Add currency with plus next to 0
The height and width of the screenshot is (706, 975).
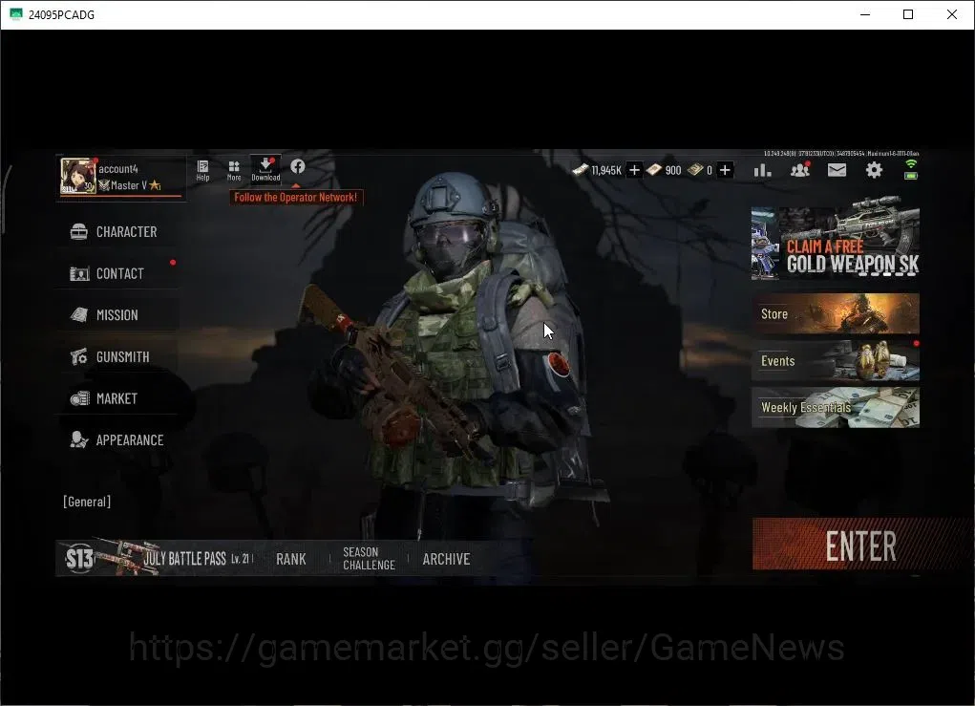pyautogui.click(x=725, y=170)
